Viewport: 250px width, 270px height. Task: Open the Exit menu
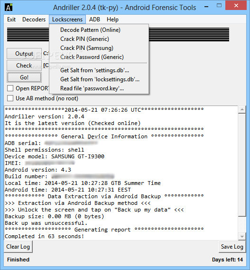[11, 19]
